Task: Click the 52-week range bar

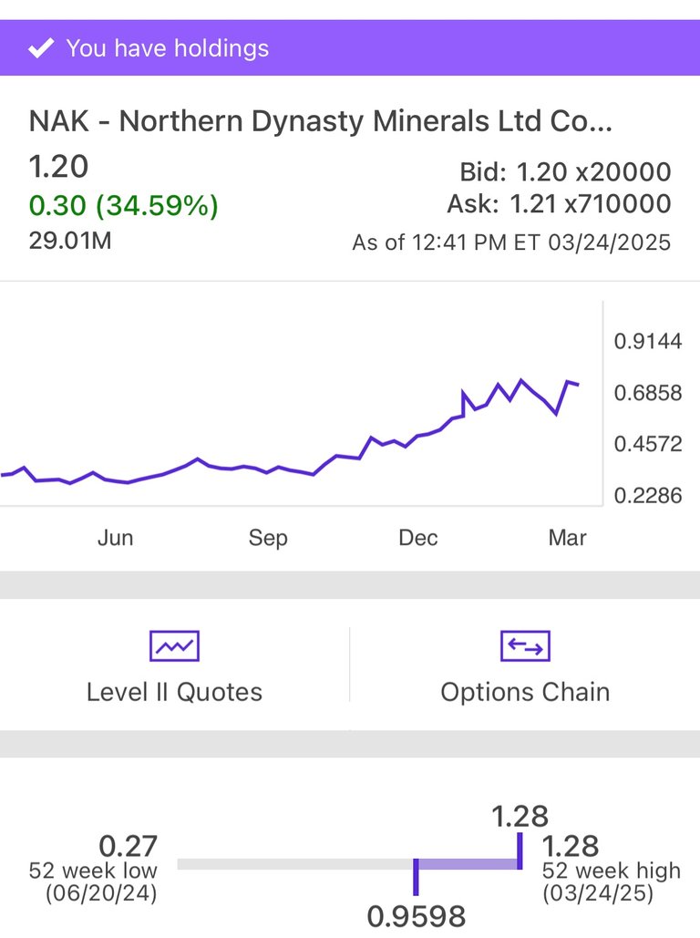Action: coord(348,863)
